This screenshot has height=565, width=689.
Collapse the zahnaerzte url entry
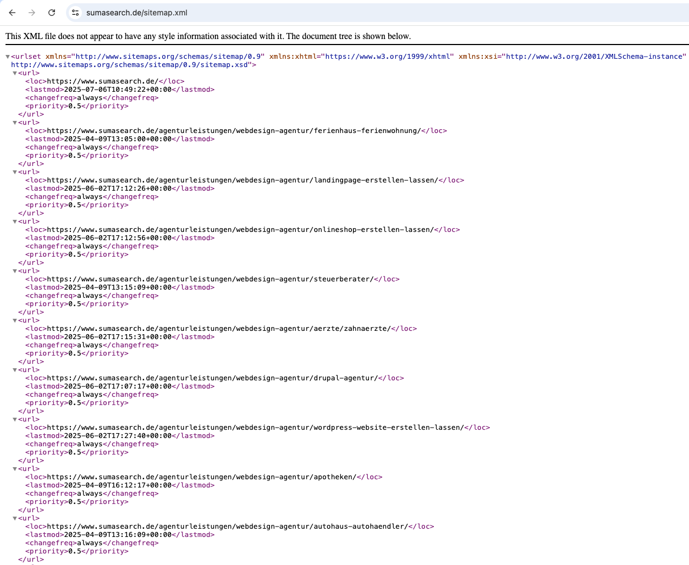tap(15, 320)
